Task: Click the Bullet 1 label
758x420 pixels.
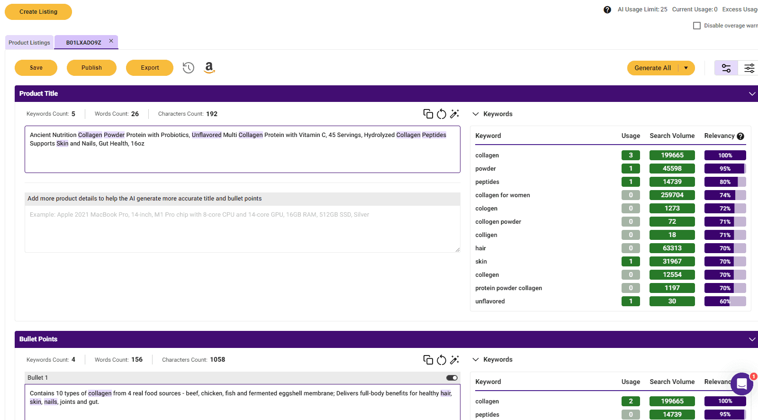Action: tap(37, 378)
